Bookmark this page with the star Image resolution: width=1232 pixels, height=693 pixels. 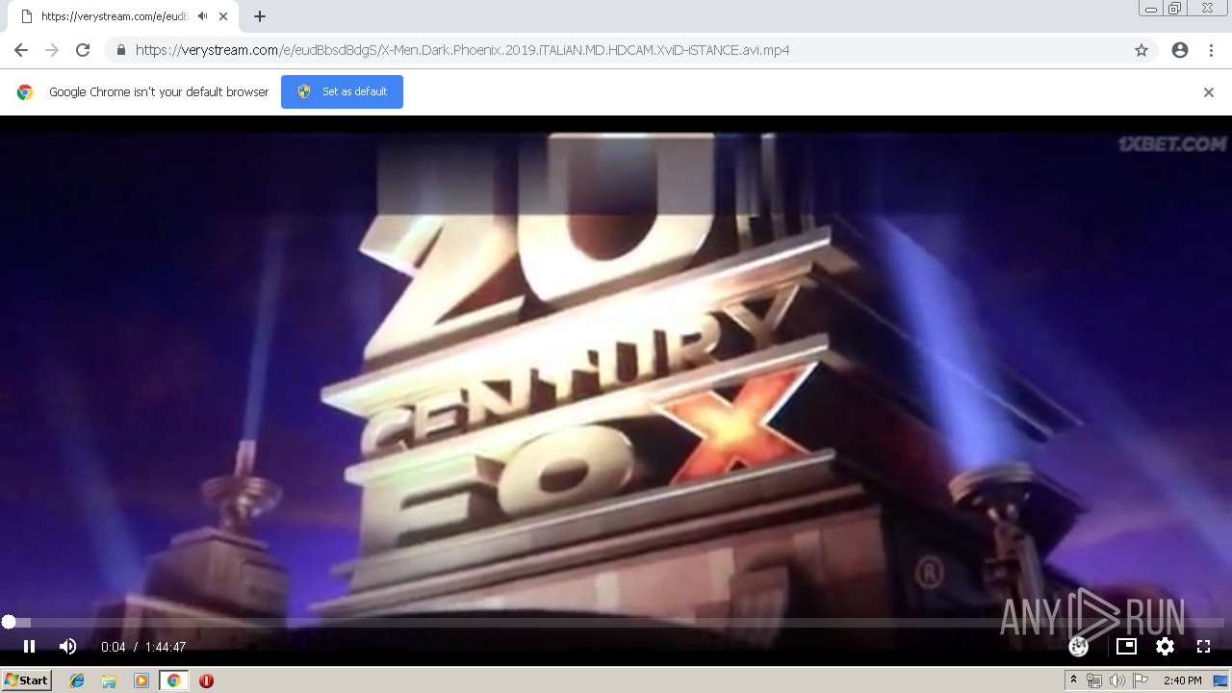click(1142, 50)
